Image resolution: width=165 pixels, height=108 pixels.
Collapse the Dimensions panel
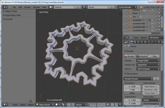tap(131, 74)
